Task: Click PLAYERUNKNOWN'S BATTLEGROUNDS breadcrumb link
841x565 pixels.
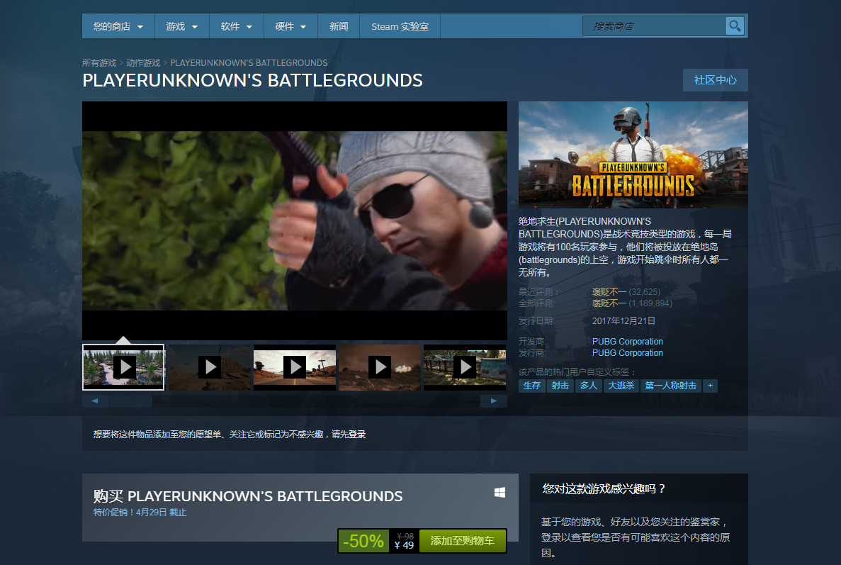Action: pyautogui.click(x=249, y=63)
